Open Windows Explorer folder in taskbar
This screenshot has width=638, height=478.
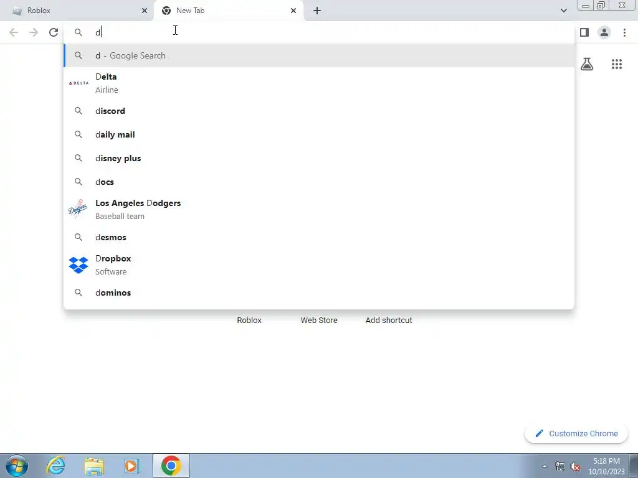94,466
